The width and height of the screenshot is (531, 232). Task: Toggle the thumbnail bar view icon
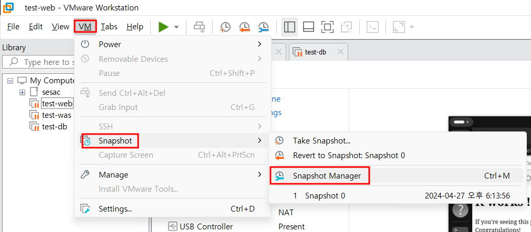click(308, 27)
